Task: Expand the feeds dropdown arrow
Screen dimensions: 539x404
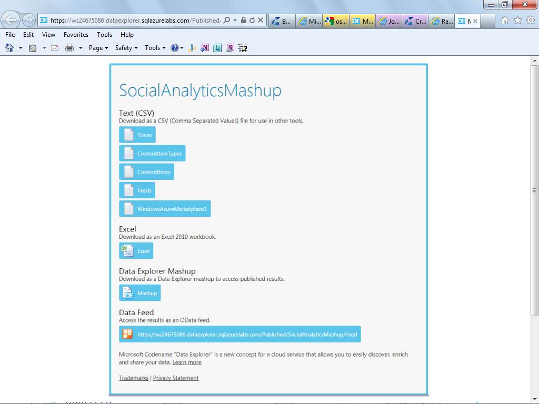Action: (x=44, y=48)
